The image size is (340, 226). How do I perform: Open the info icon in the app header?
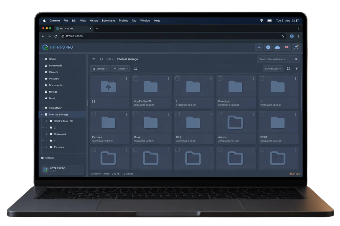268,47
